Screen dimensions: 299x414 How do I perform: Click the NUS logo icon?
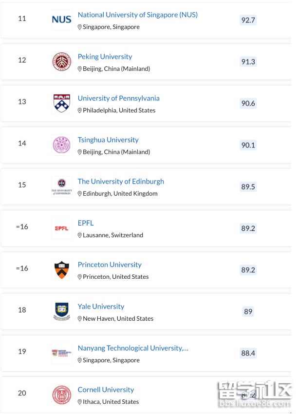click(x=62, y=20)
